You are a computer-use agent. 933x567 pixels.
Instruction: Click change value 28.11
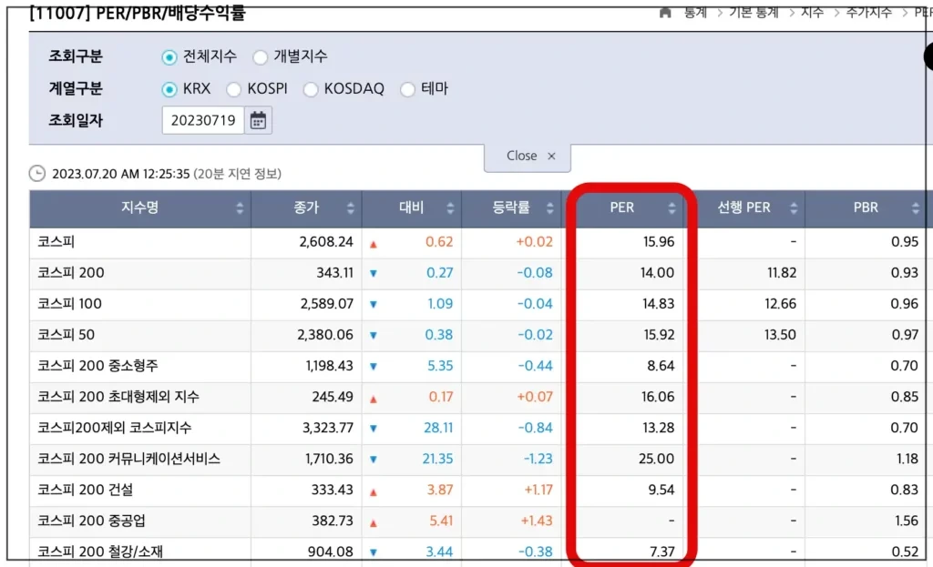pyautogui.click(x=438, y=428)
